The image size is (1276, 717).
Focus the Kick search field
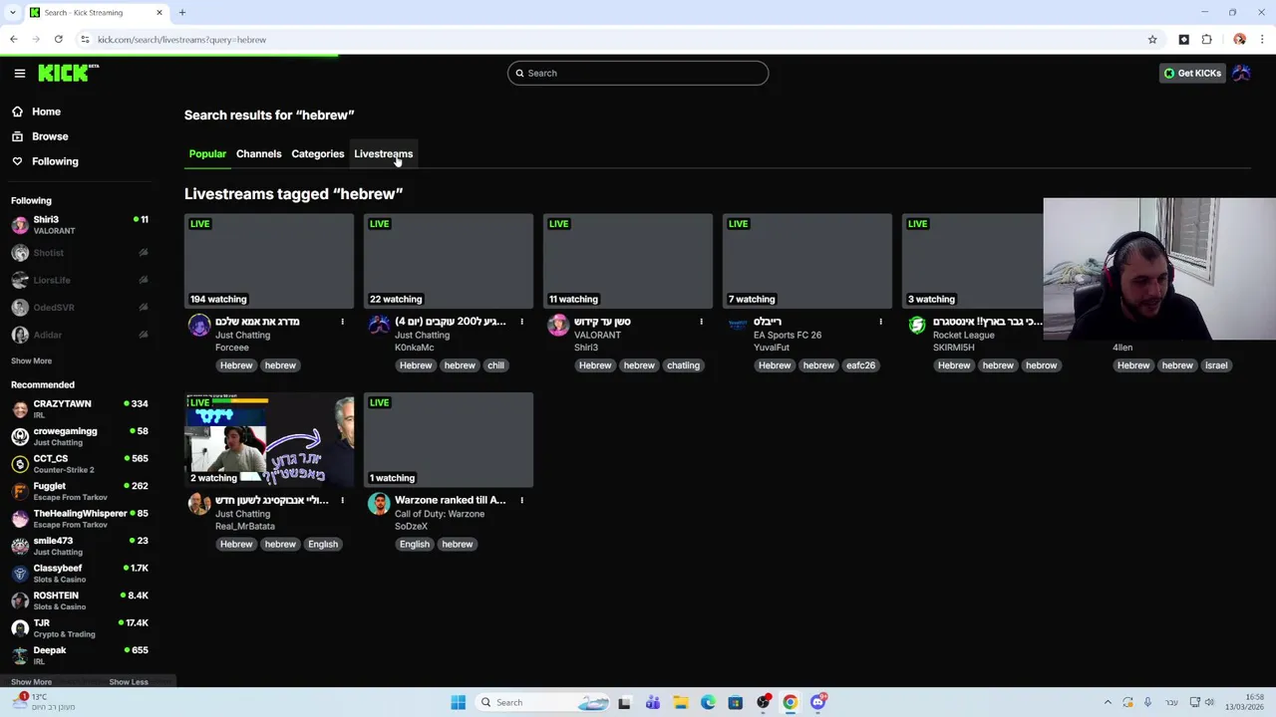[638, 73]
